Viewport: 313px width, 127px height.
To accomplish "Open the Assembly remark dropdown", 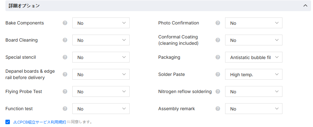I will pos(254,109).
